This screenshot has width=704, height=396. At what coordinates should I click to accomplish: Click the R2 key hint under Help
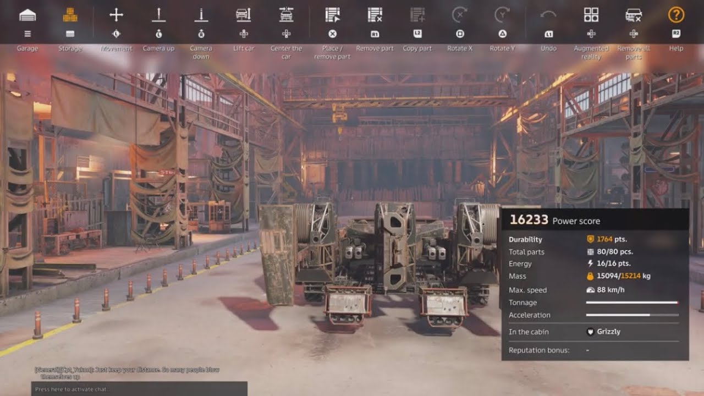(676, 34)
